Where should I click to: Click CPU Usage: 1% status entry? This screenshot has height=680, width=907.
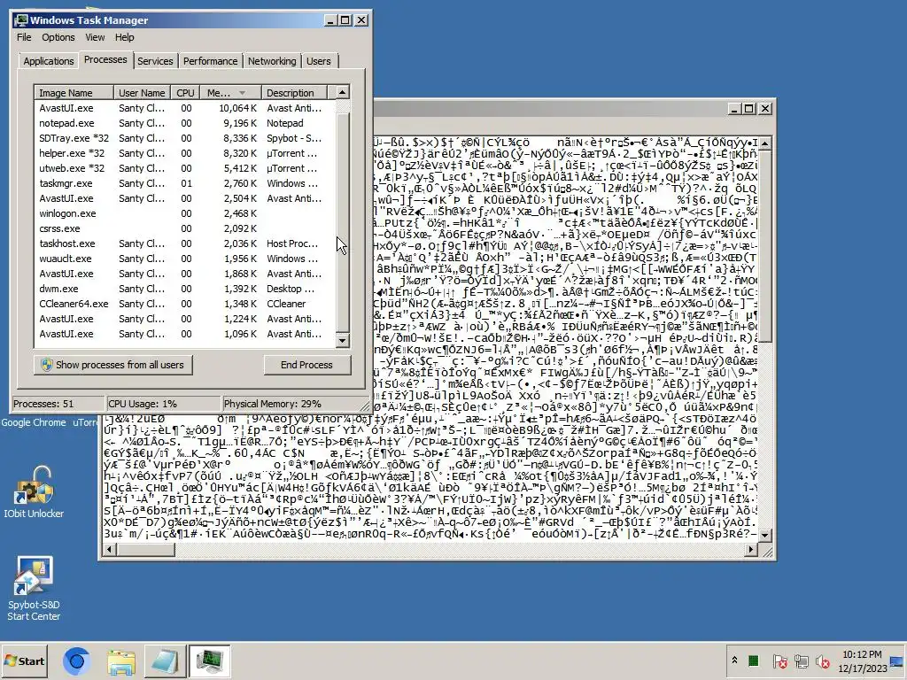click(164, 404)
